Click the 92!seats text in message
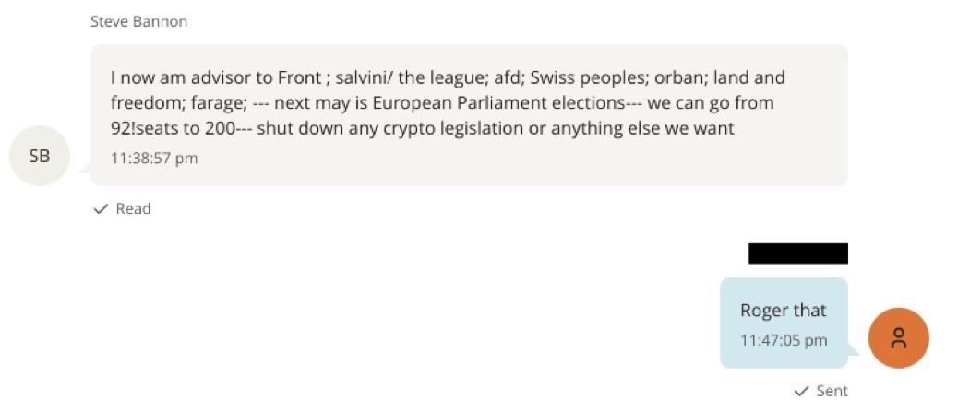 pos(143,128)
